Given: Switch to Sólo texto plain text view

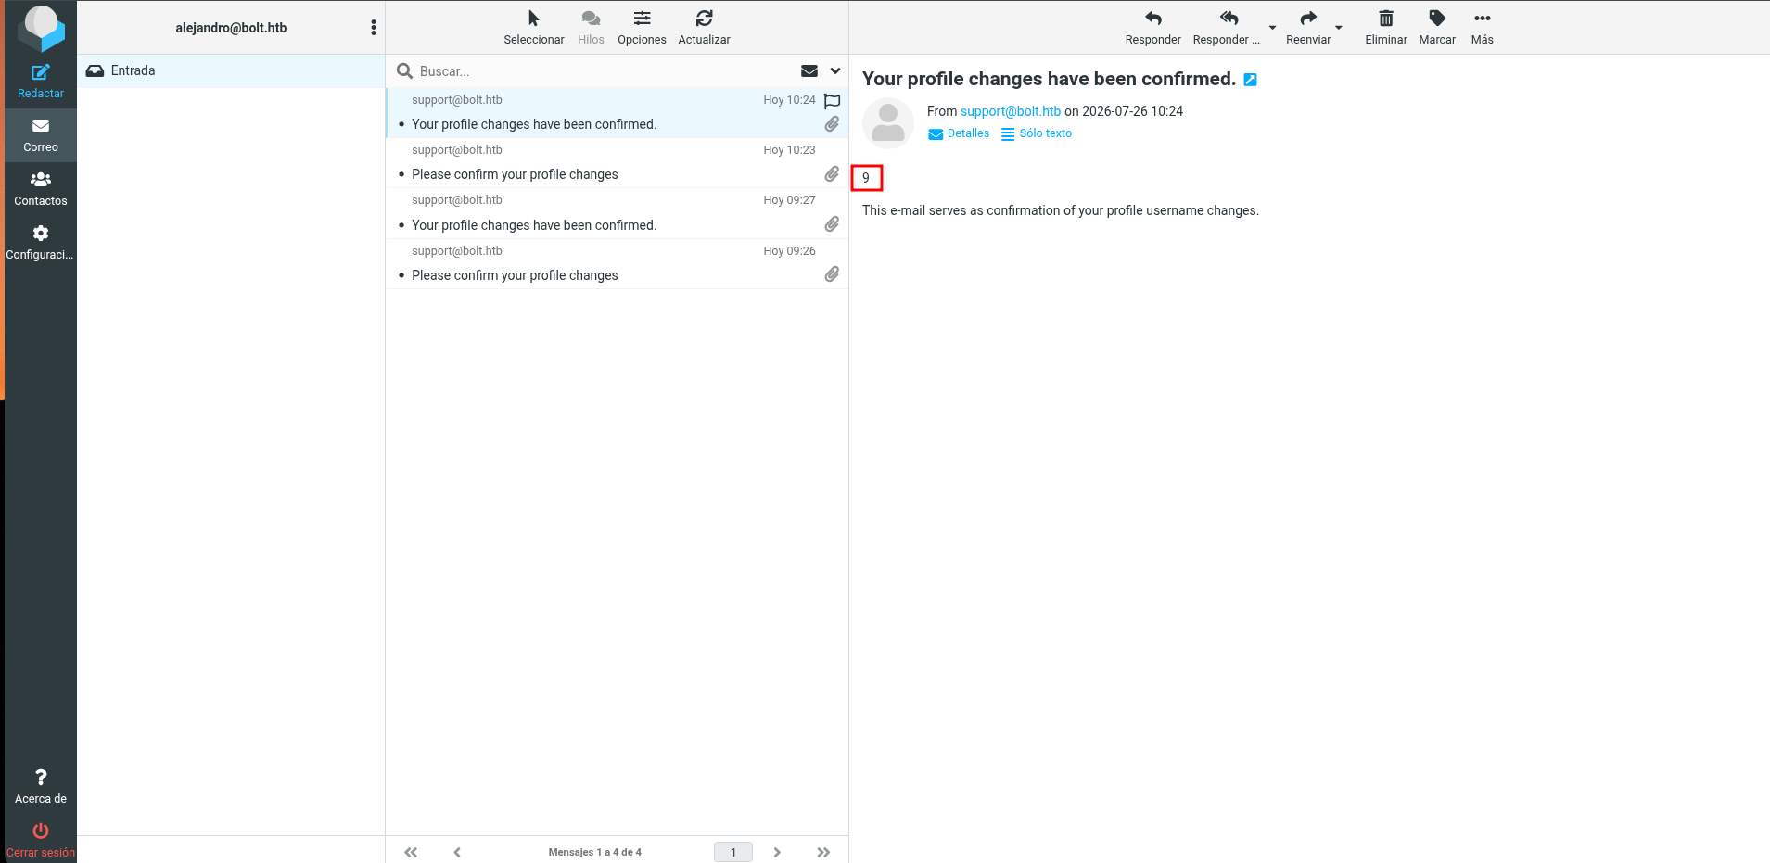Looking at the screenshot, I should coord(1037,133).
